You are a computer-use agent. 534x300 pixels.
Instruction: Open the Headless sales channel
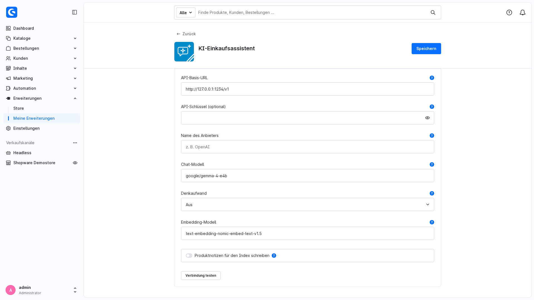(42, 153)
